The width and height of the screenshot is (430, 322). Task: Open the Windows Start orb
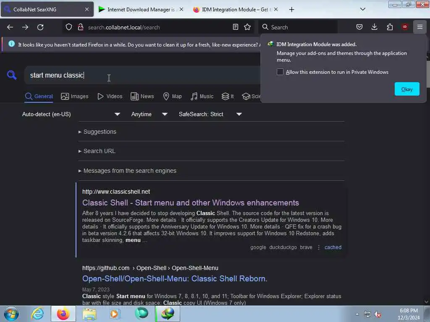coord(11,314)
